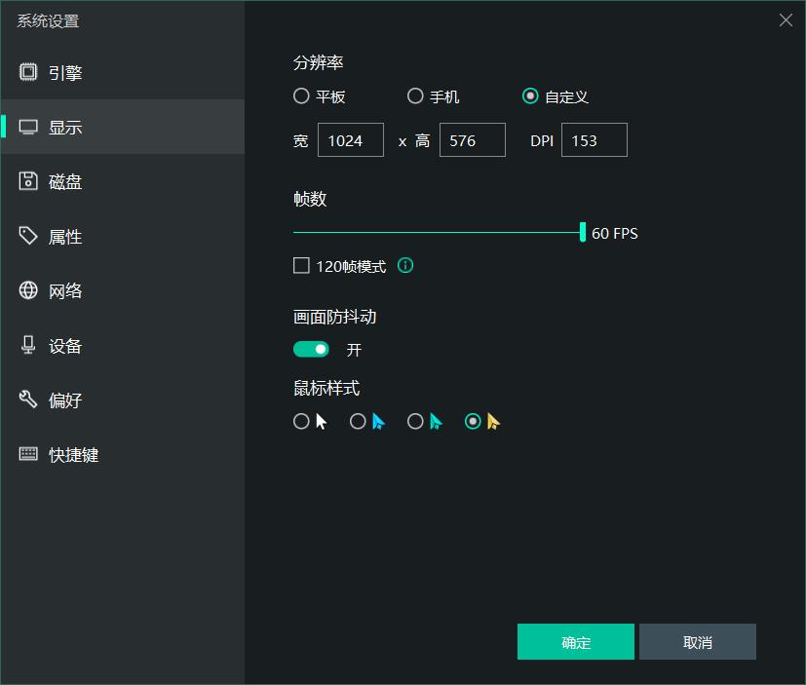
Task: Click the 取消 cancel button
Action: 698,641
